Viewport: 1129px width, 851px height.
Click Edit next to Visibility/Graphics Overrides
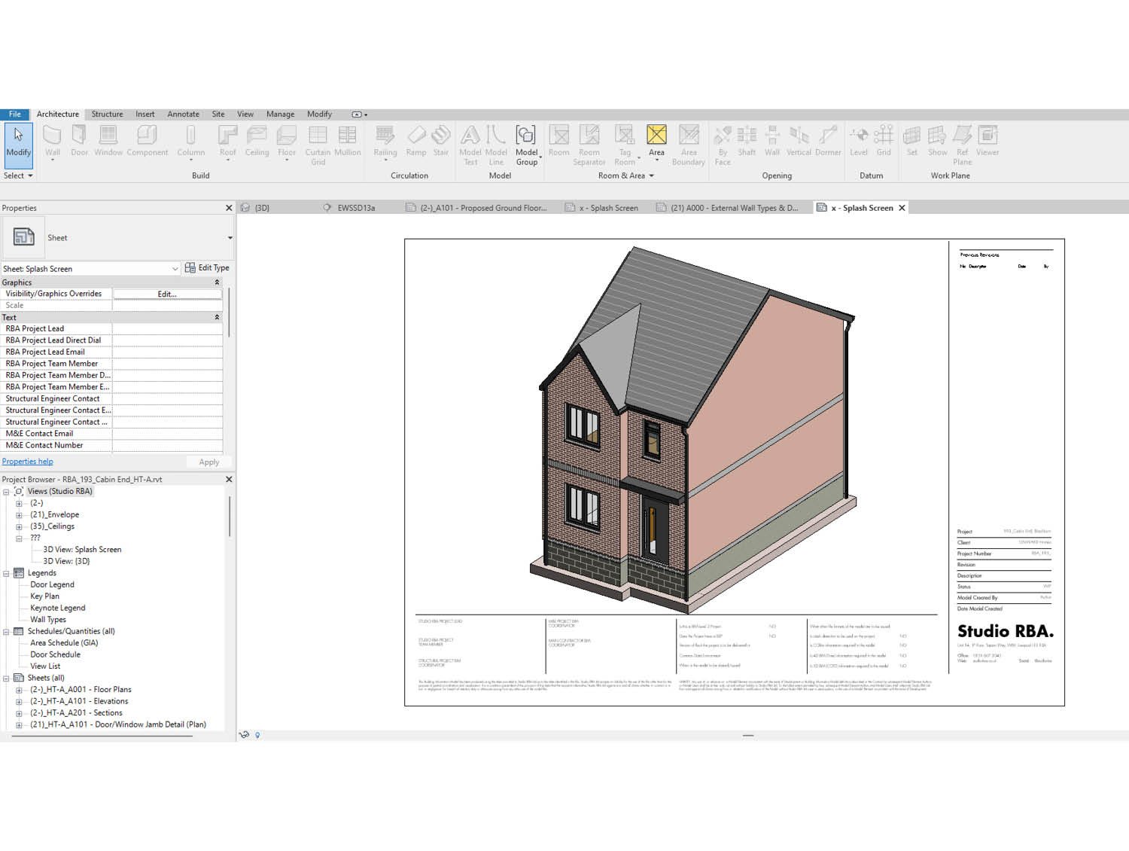(166, 294)
